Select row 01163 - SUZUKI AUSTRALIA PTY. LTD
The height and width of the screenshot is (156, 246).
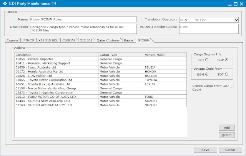[x=101, y=105]
